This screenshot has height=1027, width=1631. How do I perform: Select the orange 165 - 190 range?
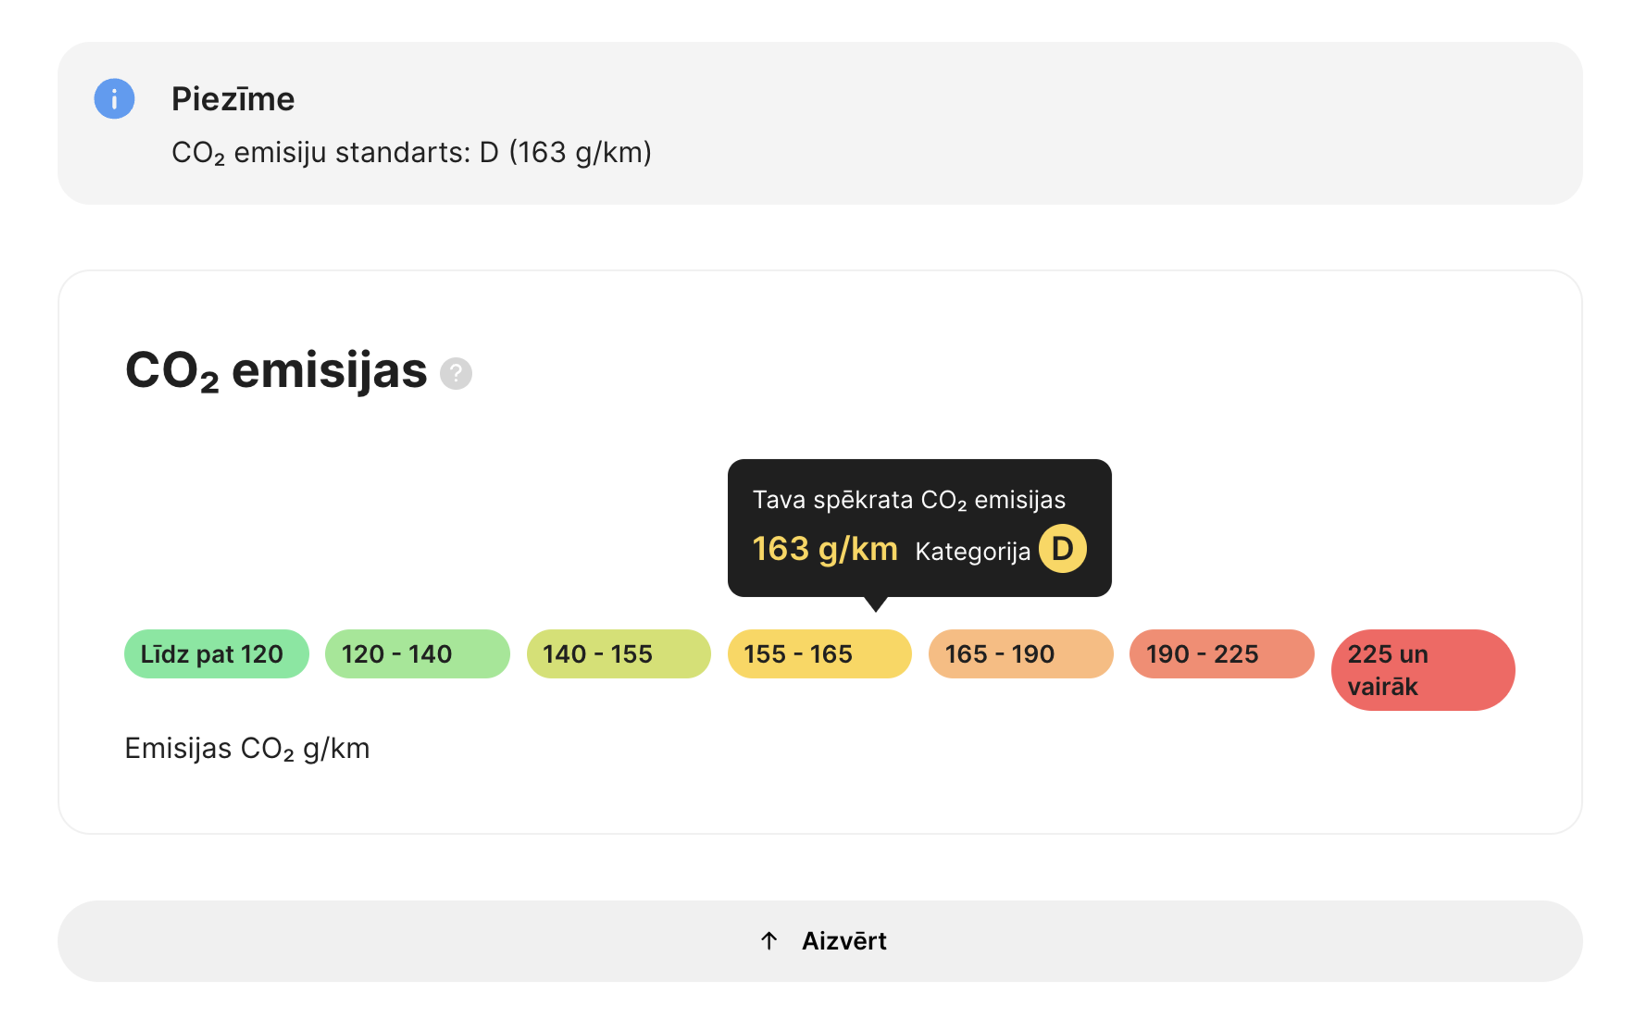[1021, 654]
